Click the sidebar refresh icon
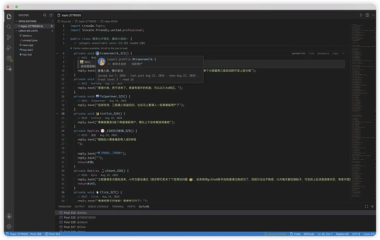 click(x=51, y=15)
